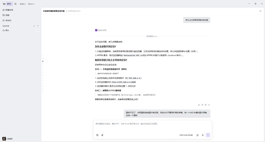This screenshot has width=265, height=142.
Task: Click the expand arrows icon beside 任务列表
Action: (34, 26)
